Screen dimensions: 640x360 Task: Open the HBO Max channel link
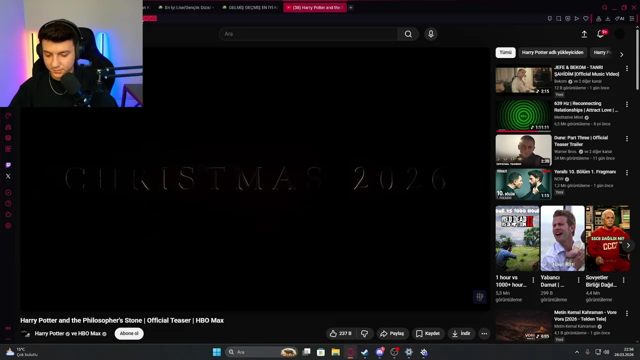89,333
